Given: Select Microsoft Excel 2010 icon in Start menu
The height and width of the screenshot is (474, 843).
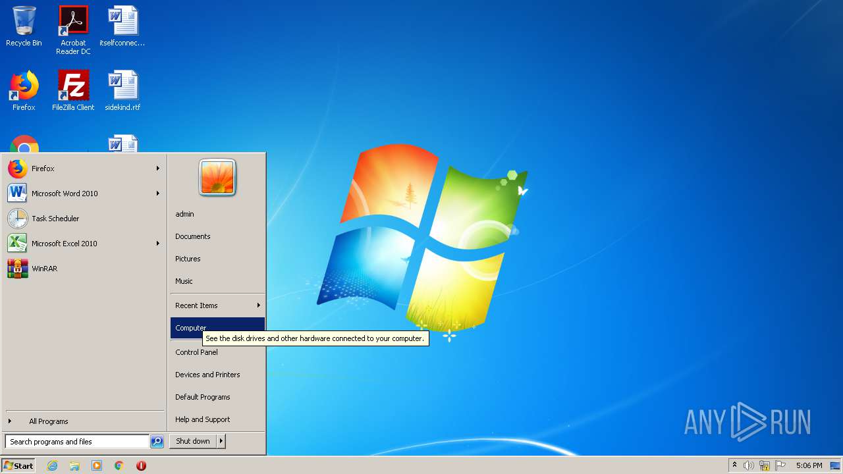Looking at the screenshot, I should point(18,244).
